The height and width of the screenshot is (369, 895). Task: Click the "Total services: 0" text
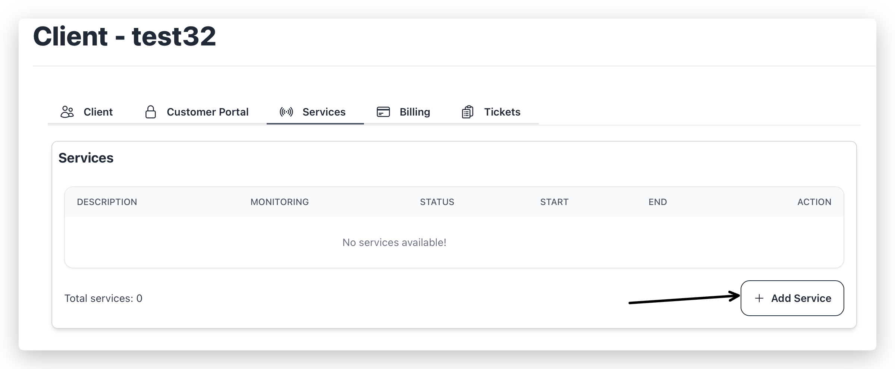(103, 298)
